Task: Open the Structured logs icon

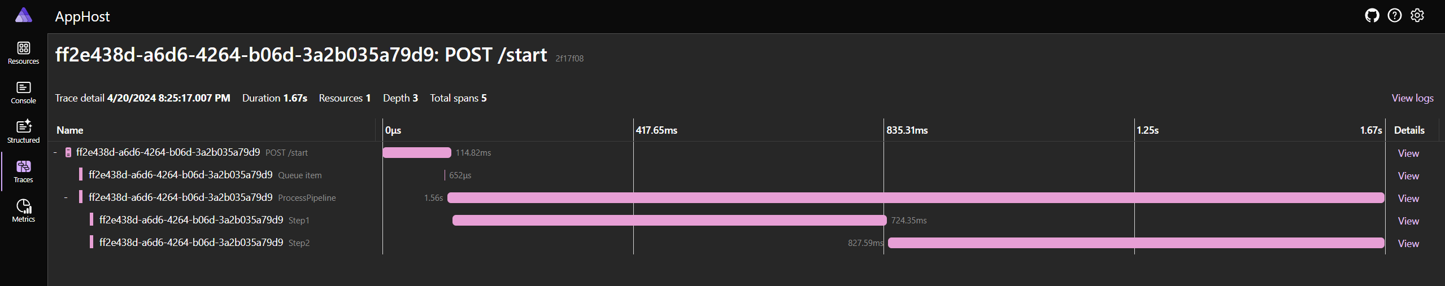Action: pyautogui.click(x=23, y=126)
